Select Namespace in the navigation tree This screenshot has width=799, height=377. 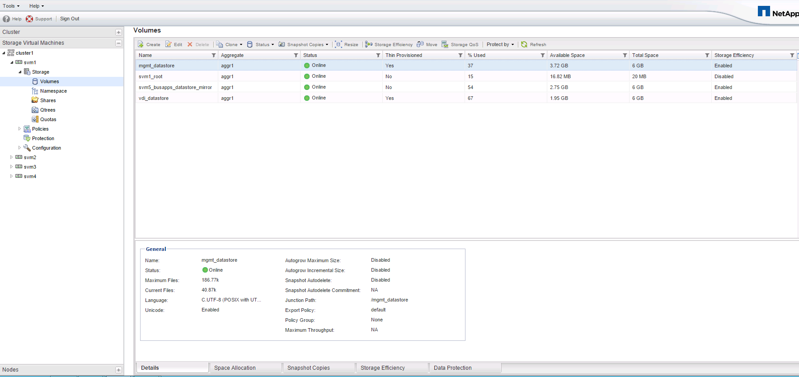tap(53, 91)
